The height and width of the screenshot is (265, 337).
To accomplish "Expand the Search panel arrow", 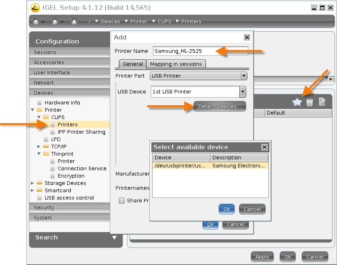I will coord(114,237).
